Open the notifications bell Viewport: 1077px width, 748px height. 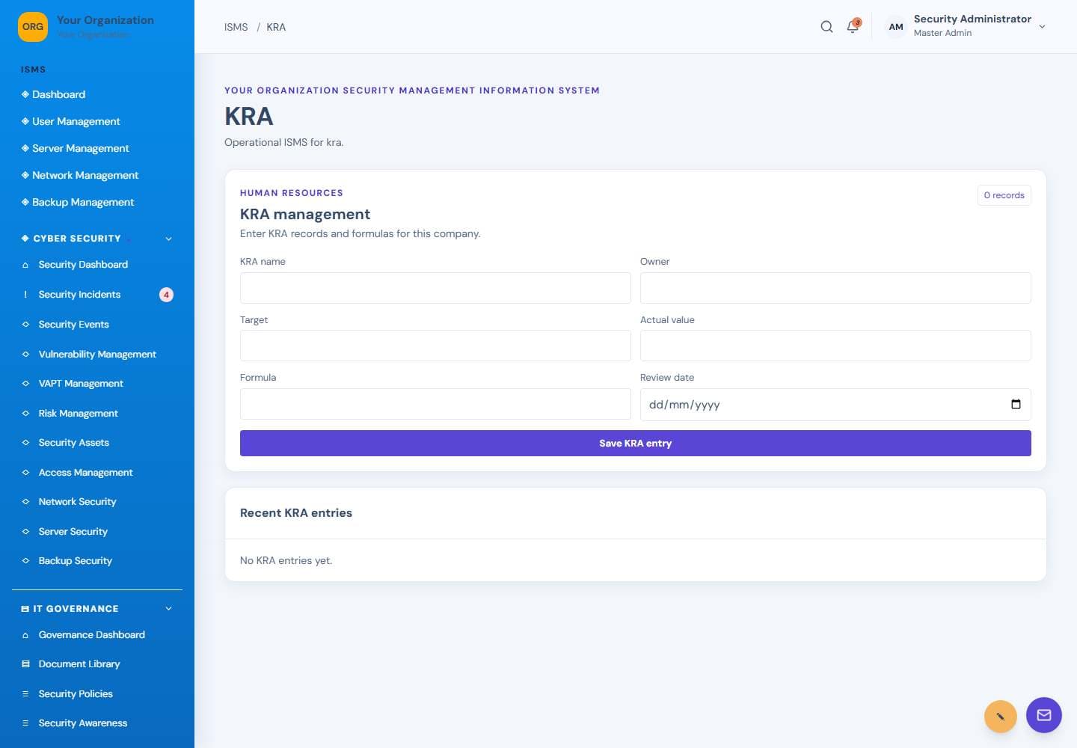point(853,27)
